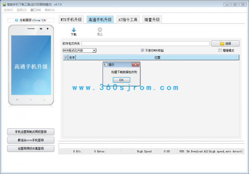
Task: Enable the enhanced mode (增强模式) checkbox
Action: point(220,50)
